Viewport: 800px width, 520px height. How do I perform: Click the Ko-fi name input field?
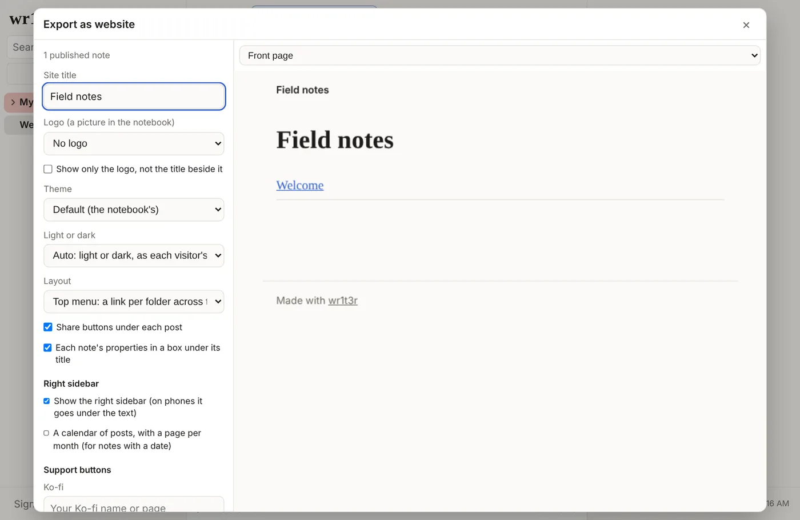point(134,505)
